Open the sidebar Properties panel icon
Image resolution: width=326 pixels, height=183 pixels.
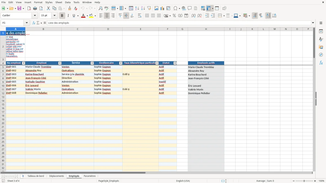(x=321, y=31)
